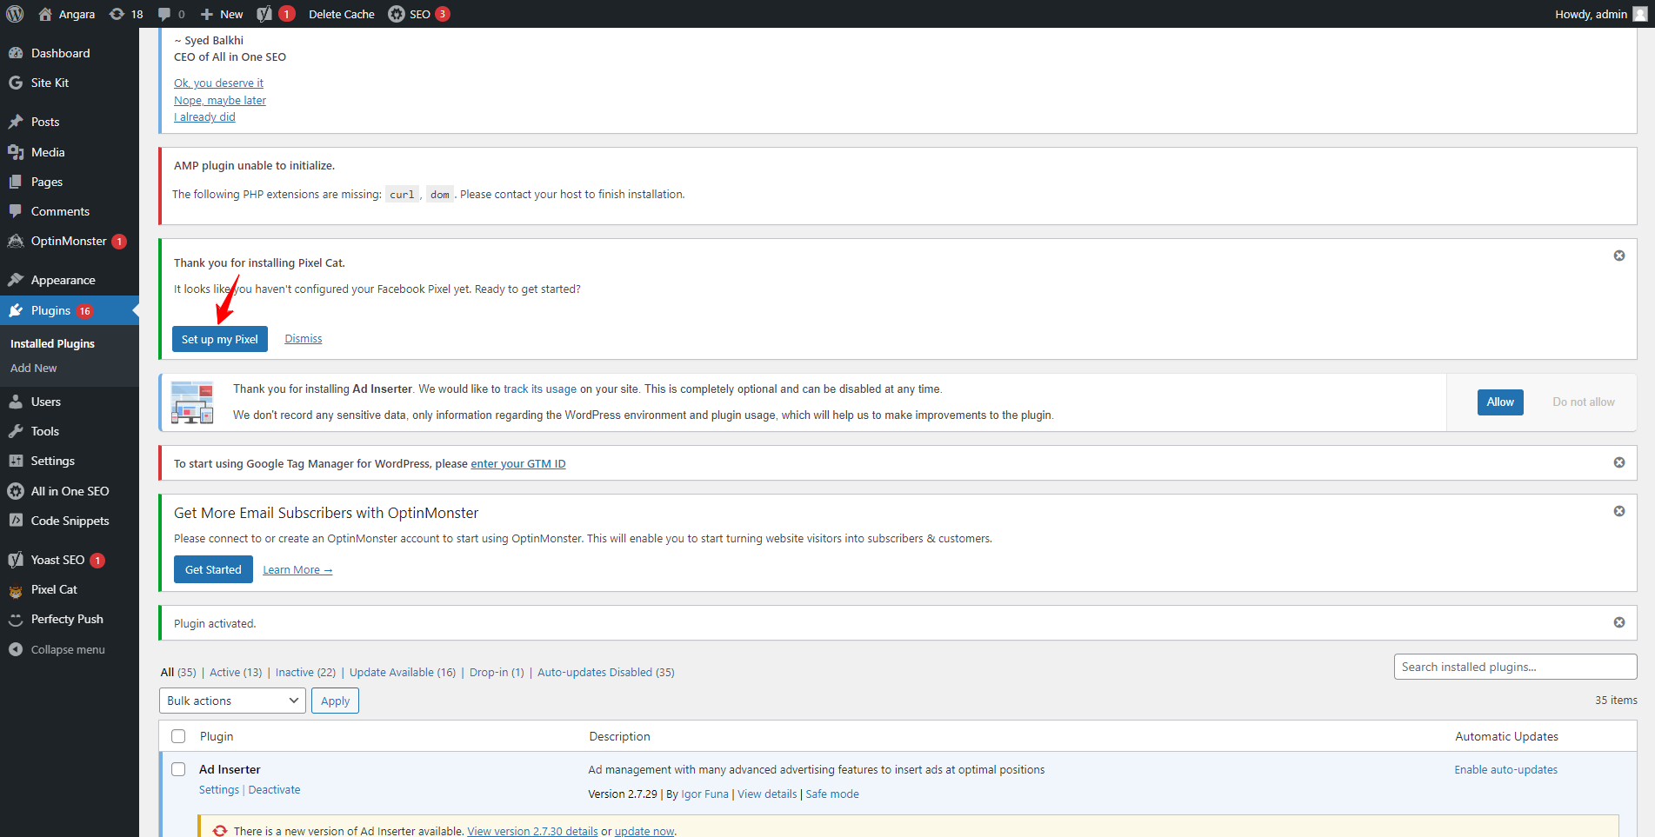This screenshot has height=837, width=1655.
Task: Click the Yoast SEO sidebar icon
Action: 16,560
